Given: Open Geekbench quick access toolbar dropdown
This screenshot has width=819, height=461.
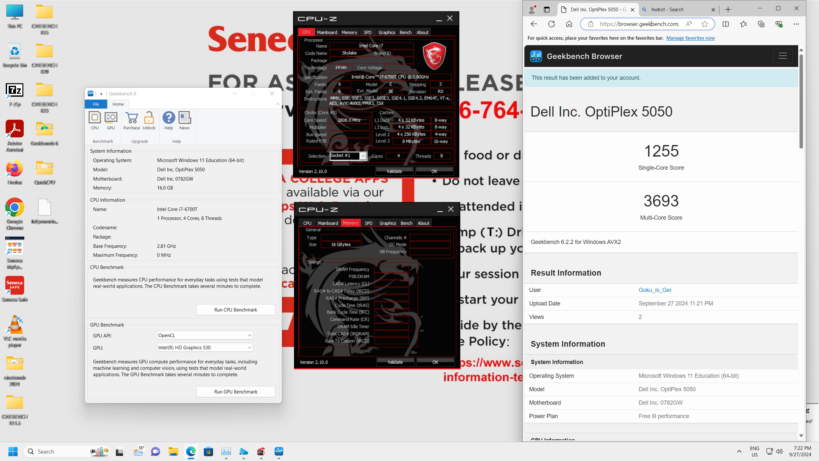Looking at the screenshot, I should [101, 94].
